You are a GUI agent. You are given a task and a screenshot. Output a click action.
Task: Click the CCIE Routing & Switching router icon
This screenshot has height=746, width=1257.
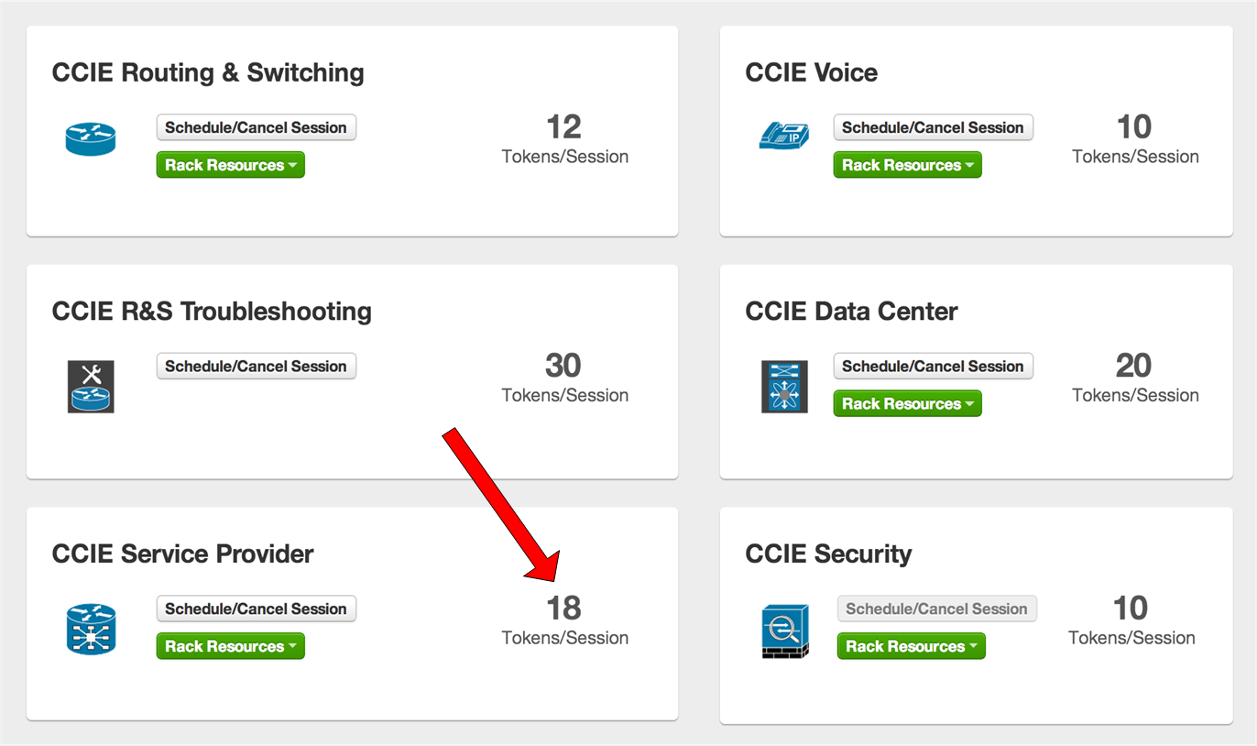pyautogui.click(x=91, y=139)
